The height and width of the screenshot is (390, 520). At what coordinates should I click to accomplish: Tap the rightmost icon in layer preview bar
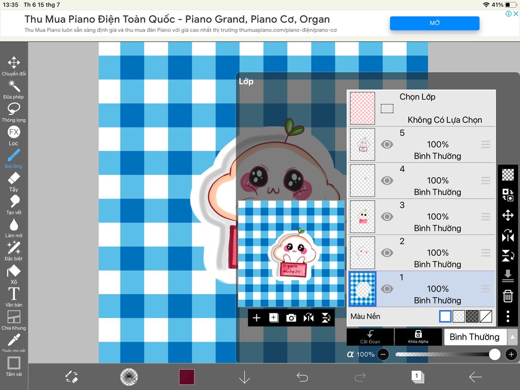coord(326,318)
